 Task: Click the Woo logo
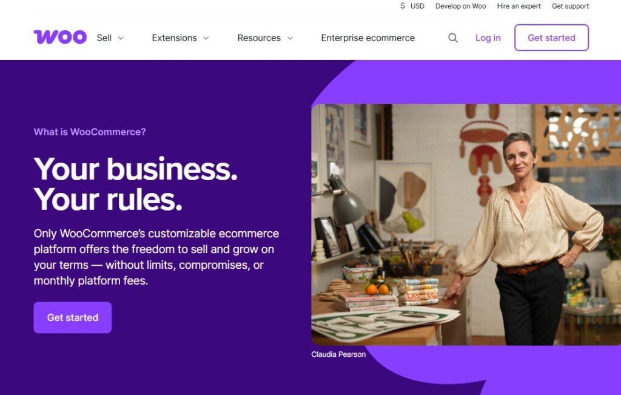tap(59, 38)
